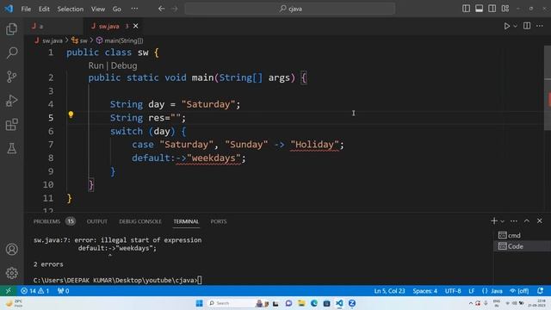Screen dimensions: 551x310
Task: Maximize the panel size with chevron up
Action: point(527,221)
